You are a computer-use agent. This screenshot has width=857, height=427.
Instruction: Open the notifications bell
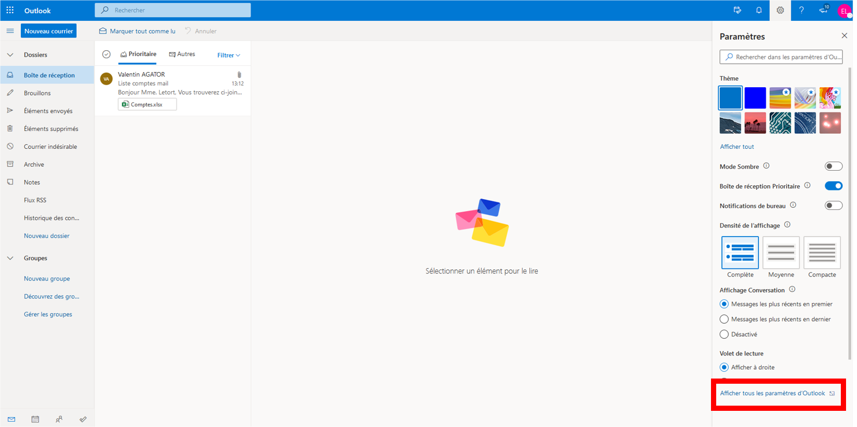click(759, 10)
